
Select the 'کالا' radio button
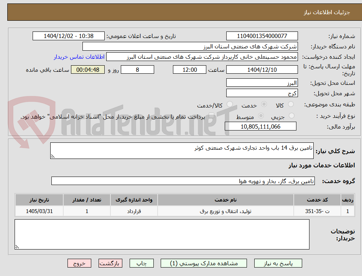291,104
